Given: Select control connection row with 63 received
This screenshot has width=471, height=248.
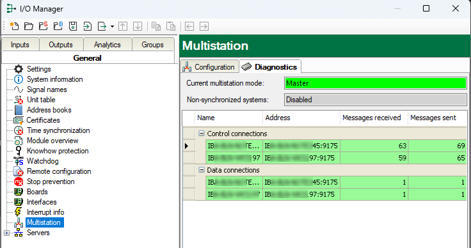Looking at the screenshot, I should [x=324, y=146].
